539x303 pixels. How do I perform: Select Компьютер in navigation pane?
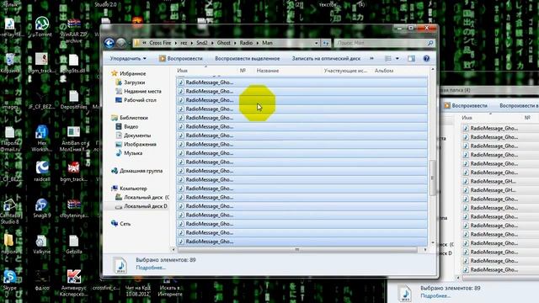pyautogui.click(x=133, y=189)
